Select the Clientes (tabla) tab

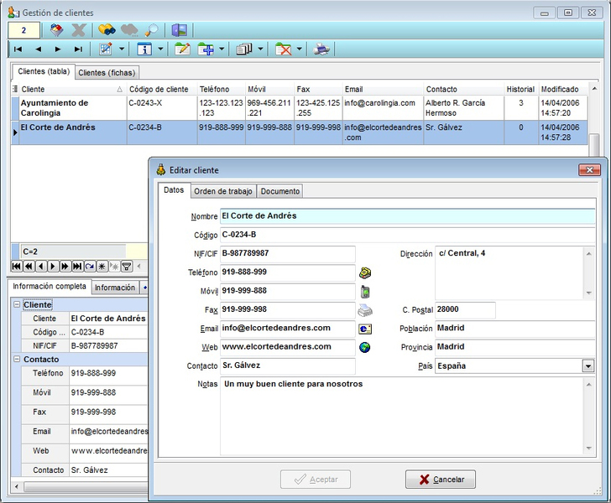(x=44, y=71)
